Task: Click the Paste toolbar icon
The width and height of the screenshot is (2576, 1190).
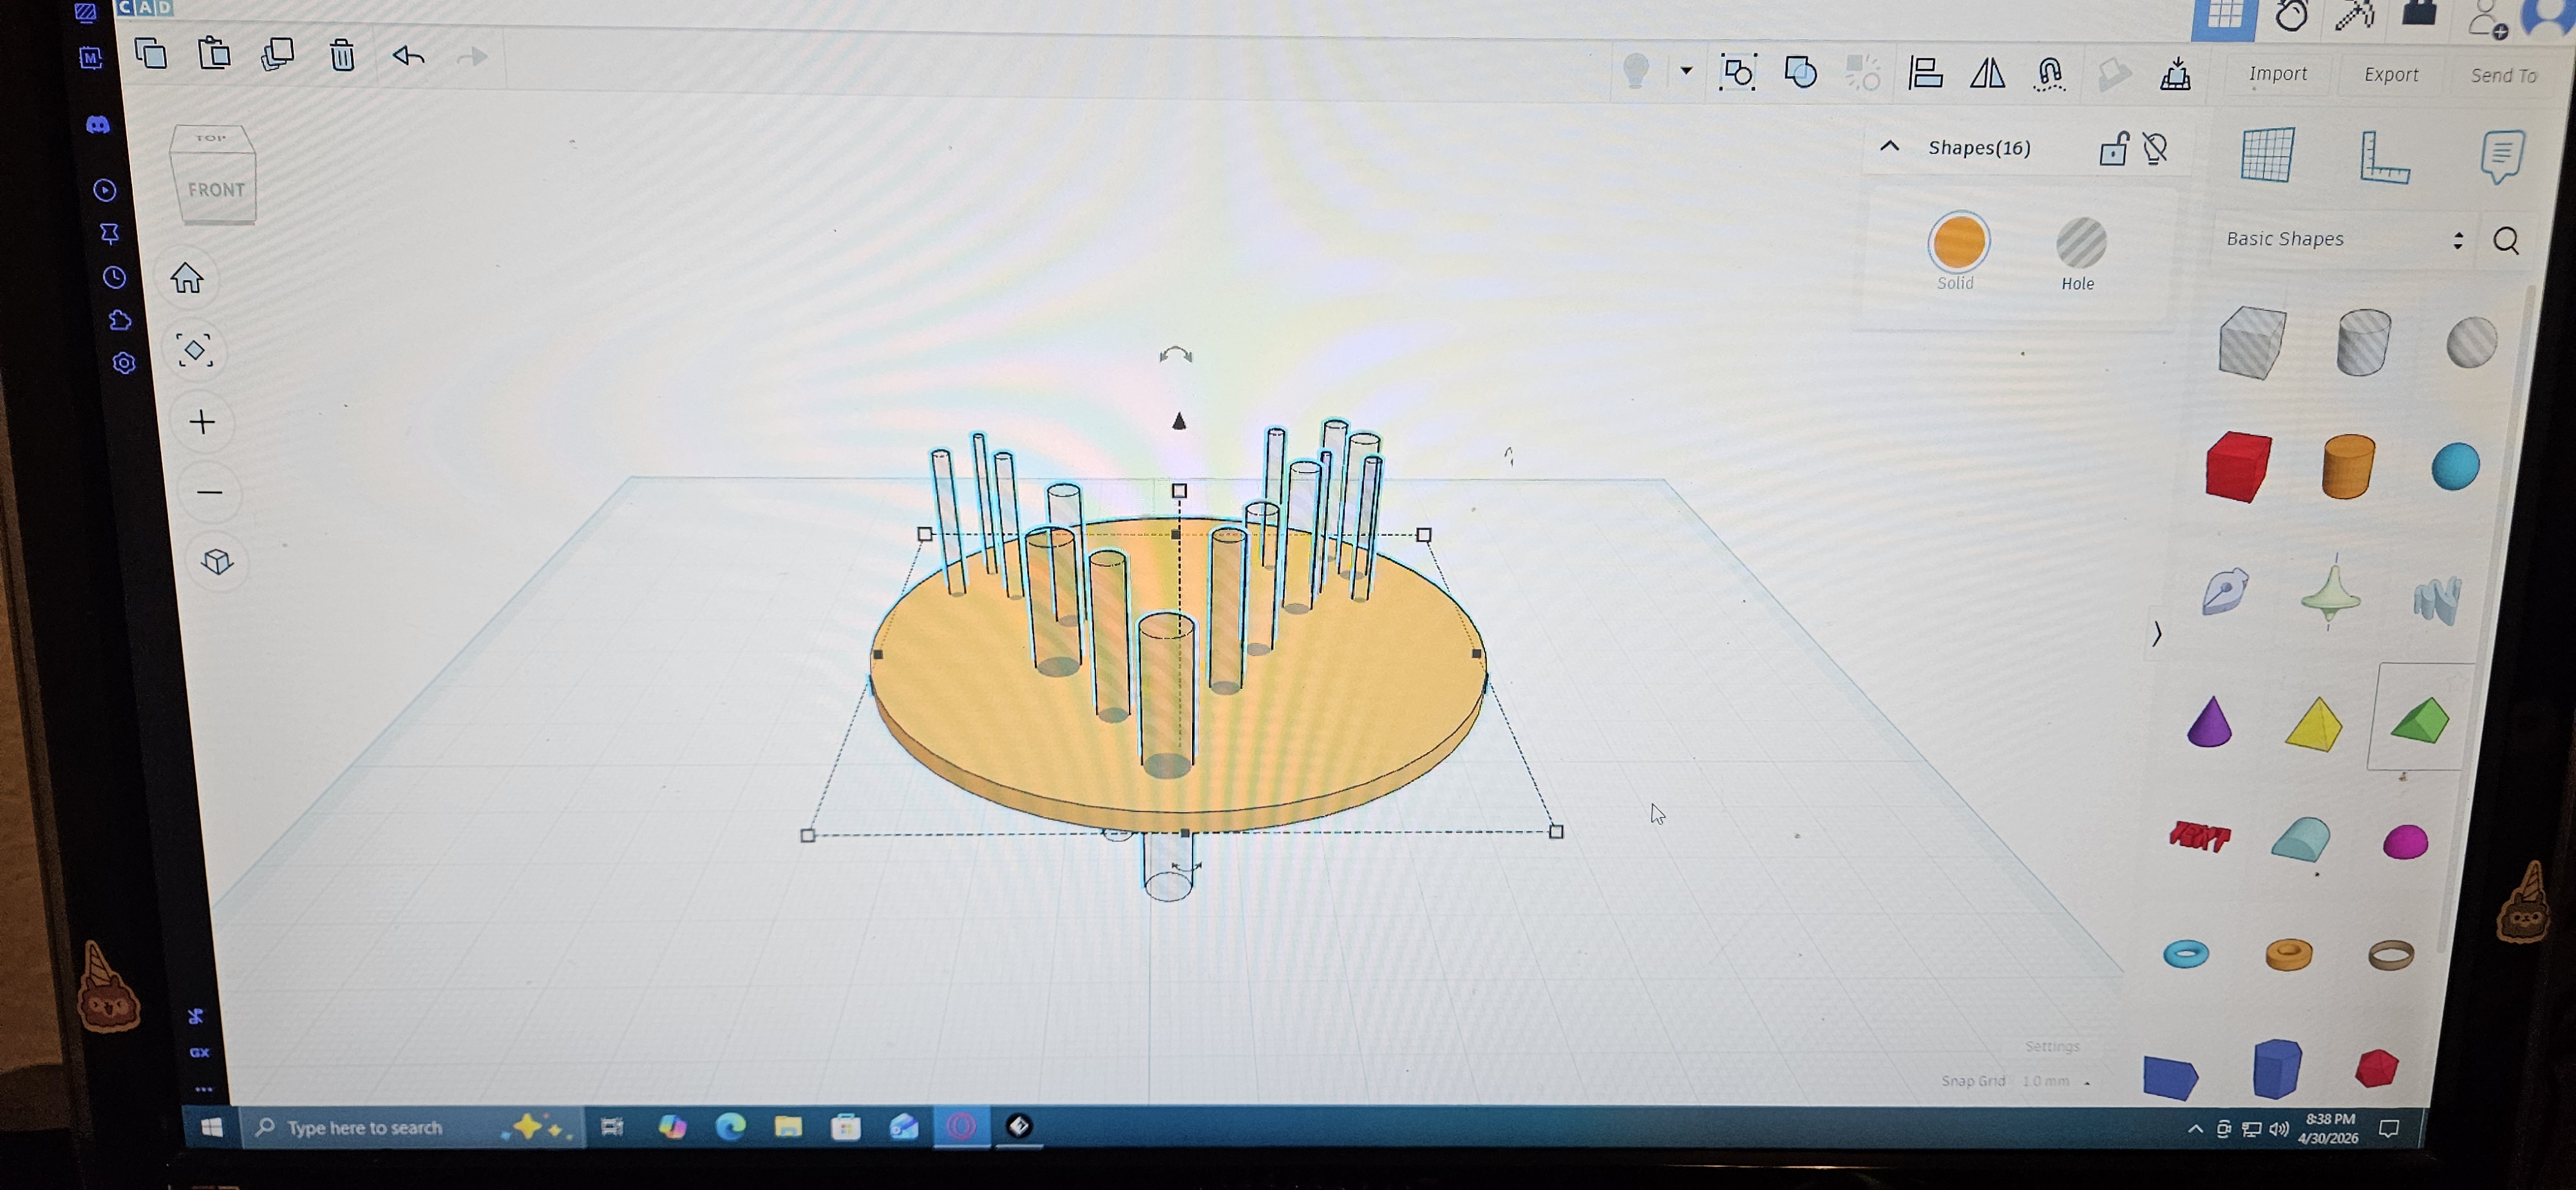Action: [214, 53]
